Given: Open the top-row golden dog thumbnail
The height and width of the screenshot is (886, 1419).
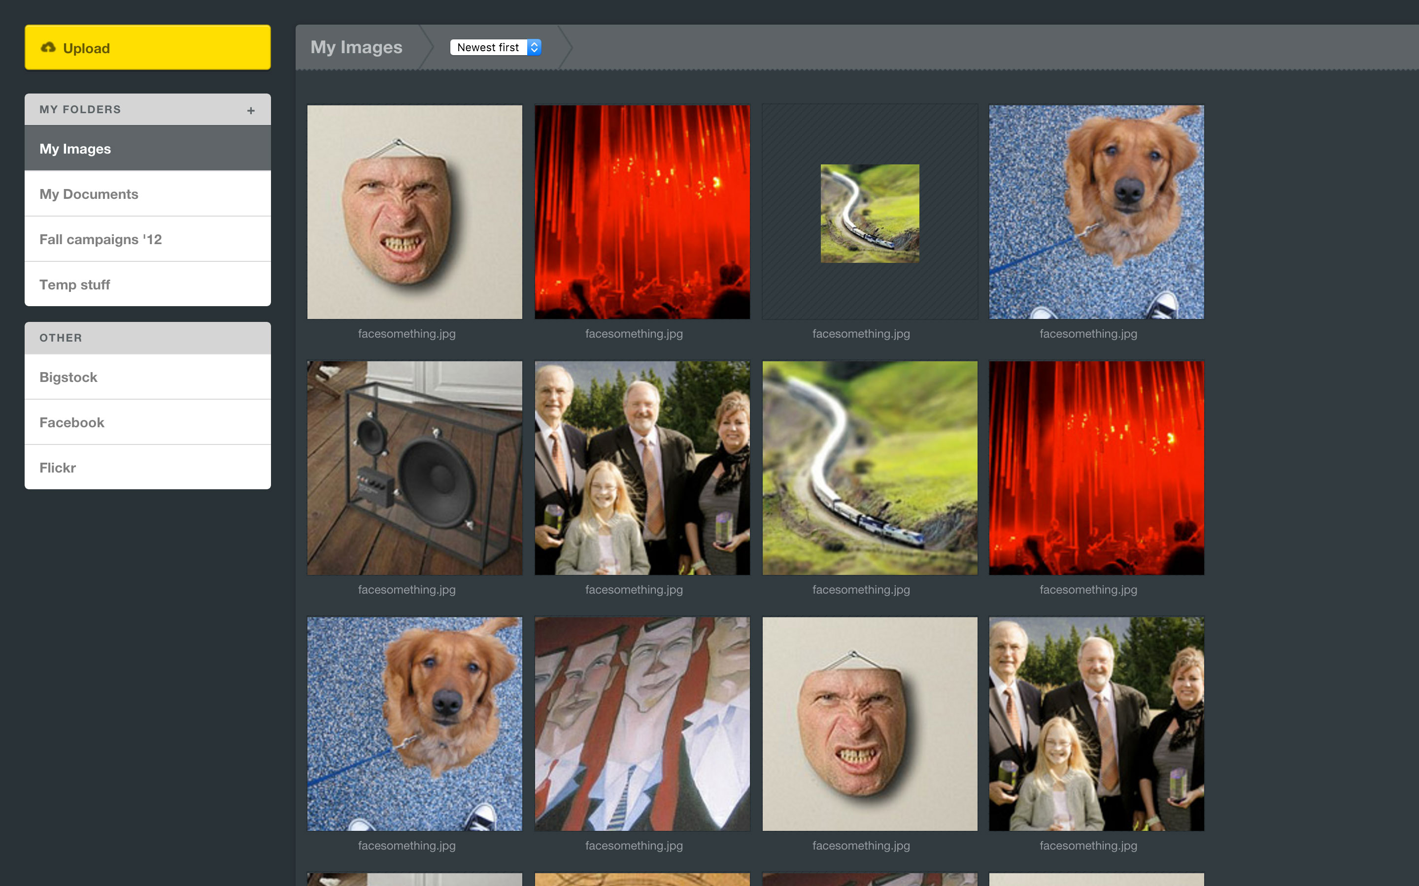Looking at the screenshot, I should click(1096, 212).
